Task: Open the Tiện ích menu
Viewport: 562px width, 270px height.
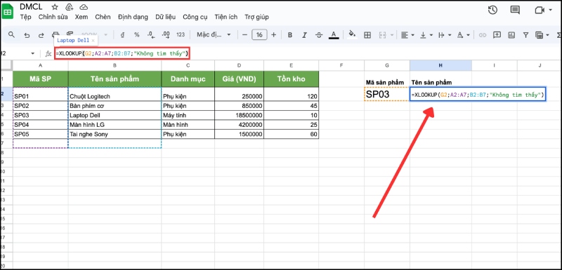Action: 226,17
